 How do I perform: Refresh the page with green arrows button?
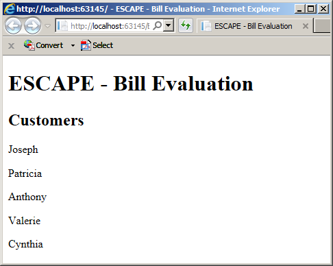pyautogui.click(x=186, y=25)
